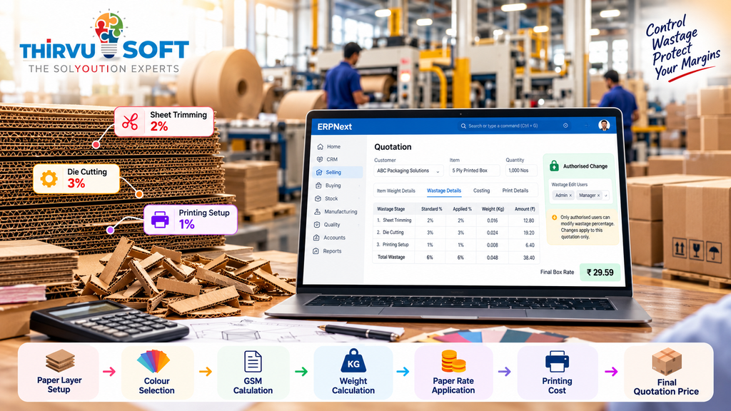Click amount cell 6.40 for Printing Setup

pyautogui.click(x=530, y=245)
